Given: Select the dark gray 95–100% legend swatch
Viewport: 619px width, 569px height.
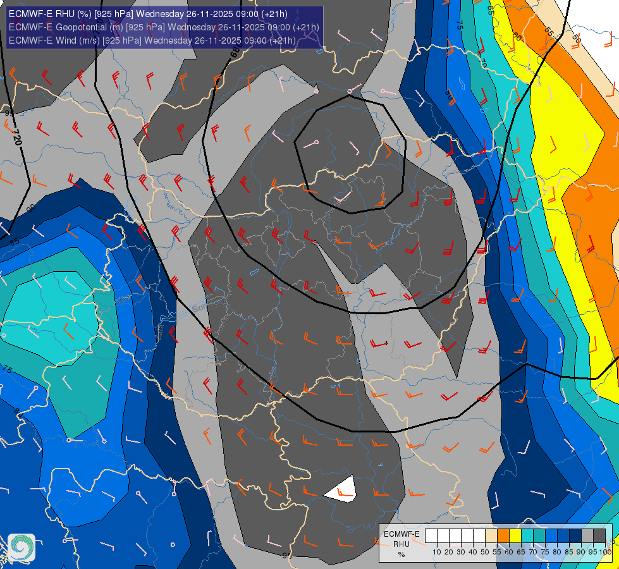Looking at the screenshot, I should pyautogui.click(x=599, y=536).
